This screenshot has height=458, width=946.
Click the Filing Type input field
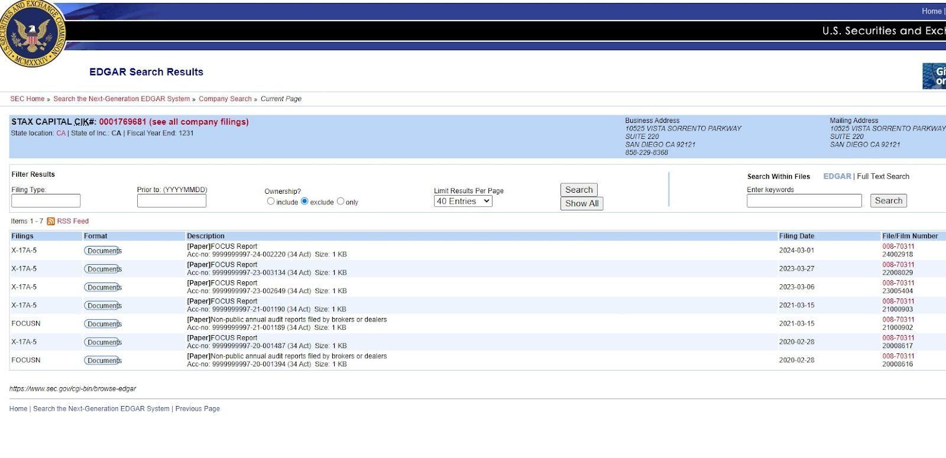(46, 201)
